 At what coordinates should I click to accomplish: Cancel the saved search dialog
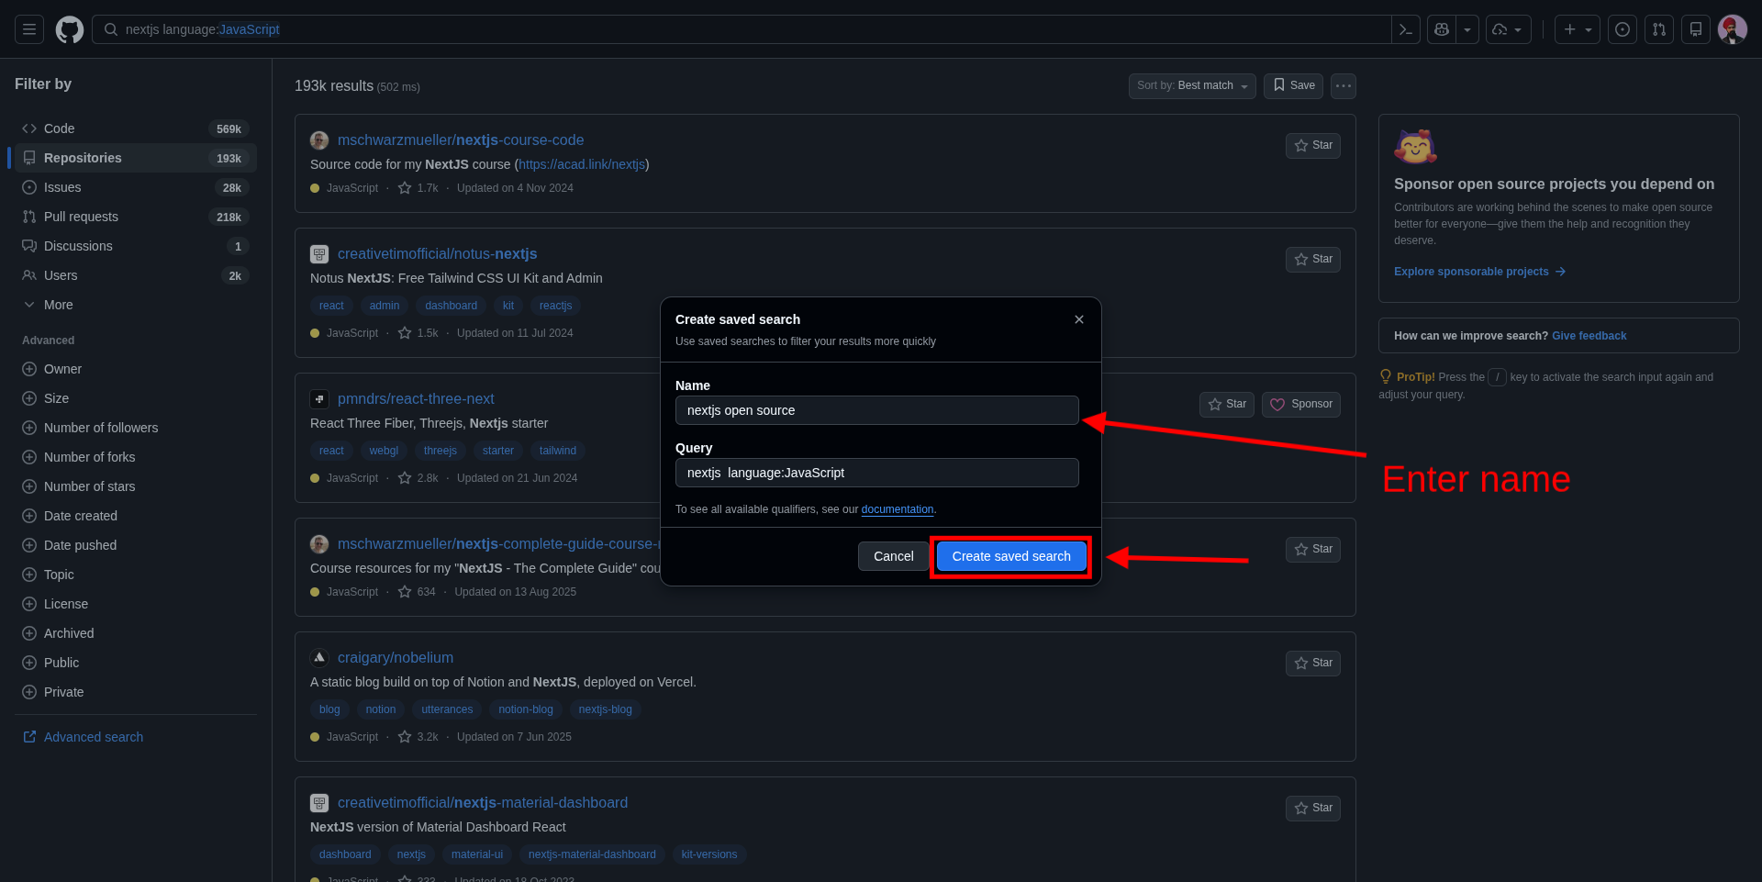pos(894,556)
